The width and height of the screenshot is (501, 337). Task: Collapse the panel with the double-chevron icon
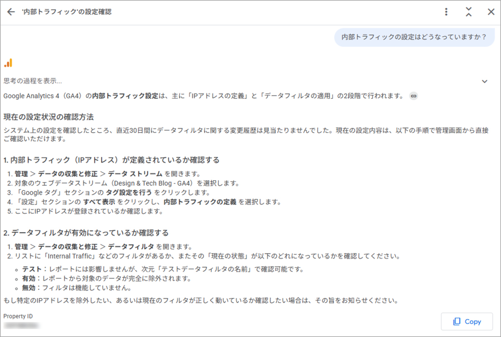[x=469, y=12]
